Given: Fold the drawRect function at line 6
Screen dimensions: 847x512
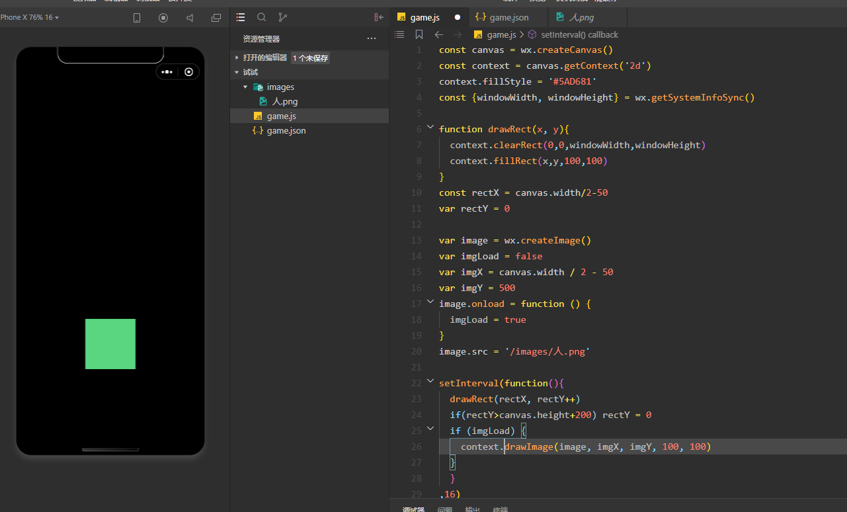Looking at the screenshot, I should coord(430,128).
